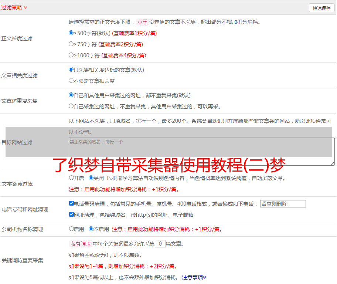Expand the 注意事项 link
This screenshot has height=284, width=337.
pyautogui.click(x=194, y=277)
